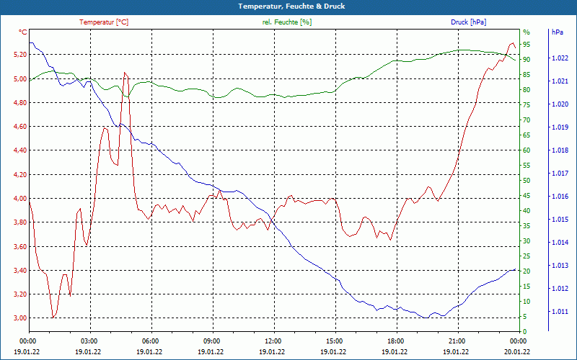This screenshot has height=360, width=577.
Task: Click the '1.014' pressure axis tick
Action: (560, 243)
